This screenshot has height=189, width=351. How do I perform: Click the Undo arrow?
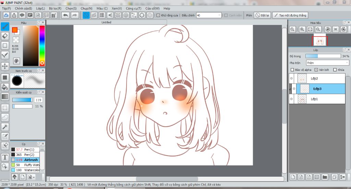(x=65, y=15)
